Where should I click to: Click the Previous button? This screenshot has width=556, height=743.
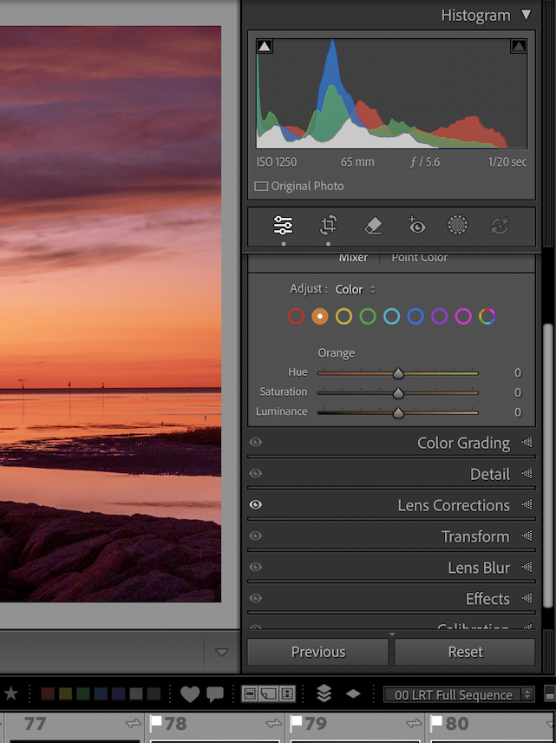(317, 652)
